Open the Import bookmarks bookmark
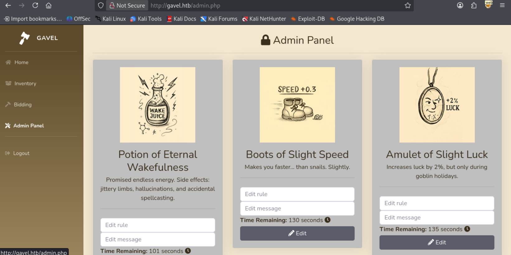Image resolution: width=511 pixels, height=255 pixels. pos(33,19)
